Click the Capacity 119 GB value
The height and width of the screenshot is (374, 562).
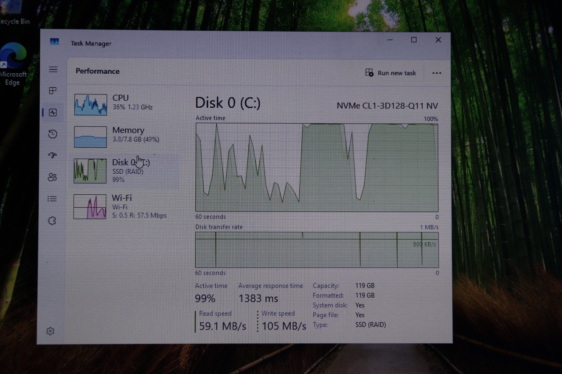tap(365, 286)
